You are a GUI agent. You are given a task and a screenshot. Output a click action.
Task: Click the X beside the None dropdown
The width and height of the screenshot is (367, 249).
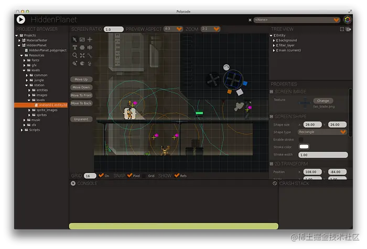point(250,20)
